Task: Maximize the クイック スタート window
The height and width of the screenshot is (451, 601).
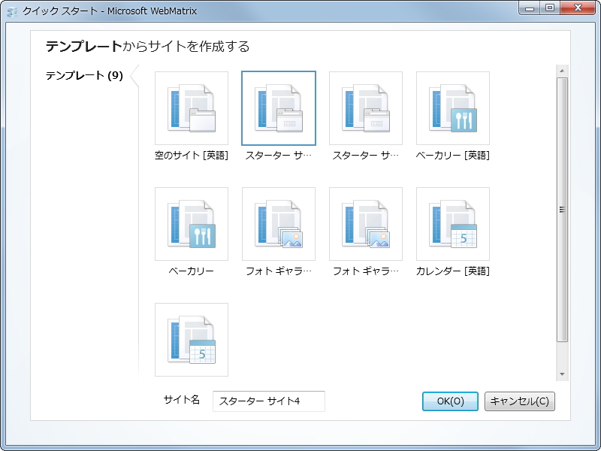Action: click(x=550, y=8)
